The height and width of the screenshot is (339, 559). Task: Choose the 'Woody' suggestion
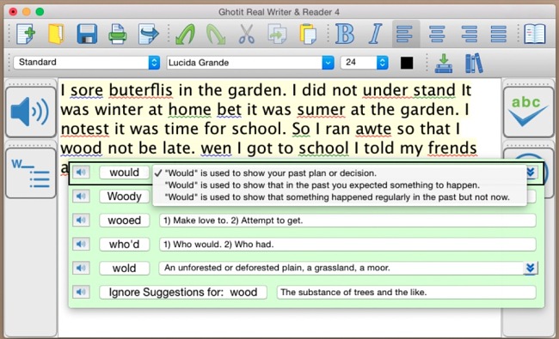(x=124, y=197)
